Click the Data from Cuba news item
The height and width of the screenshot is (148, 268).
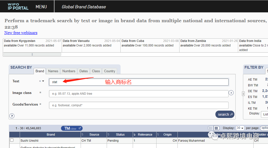tap(150, 45)
